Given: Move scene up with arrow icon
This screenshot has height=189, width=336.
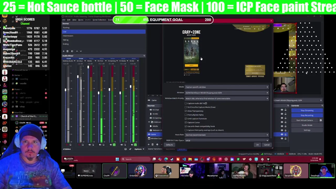Looking at the screenshot, I should 77,51.
